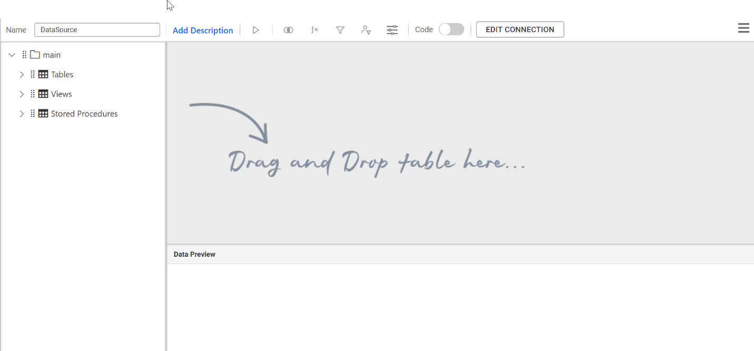The width and height of the screenshot is (754, 351).
Task: Click the Data Preview panel header
Action: pos(460,254)
